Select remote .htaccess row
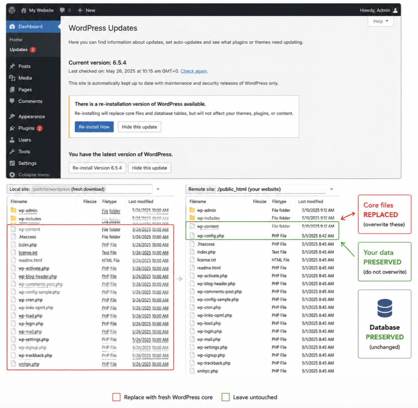418x408 pixels. click(262, 244)
